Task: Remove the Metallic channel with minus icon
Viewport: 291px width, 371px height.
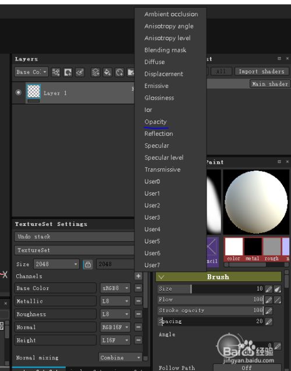Action: click(x=139, y=301)
